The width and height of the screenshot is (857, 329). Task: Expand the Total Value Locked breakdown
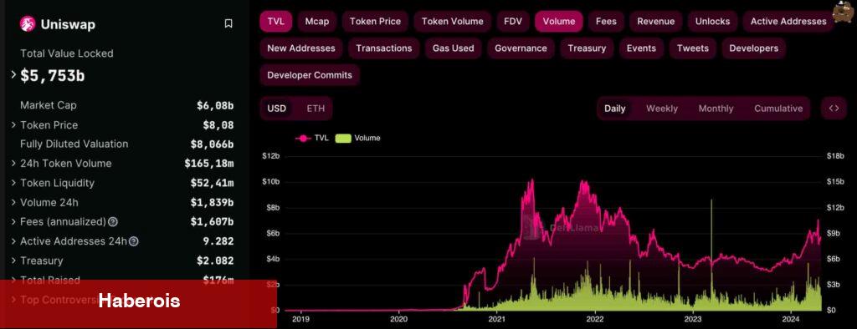[13, 75]
